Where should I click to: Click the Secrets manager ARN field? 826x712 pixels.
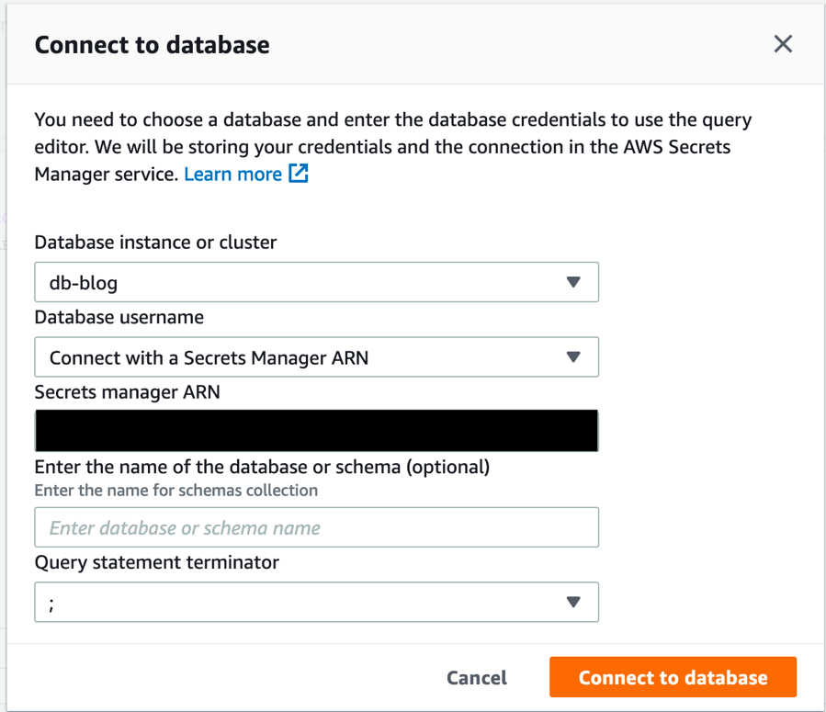click(316, 430)
